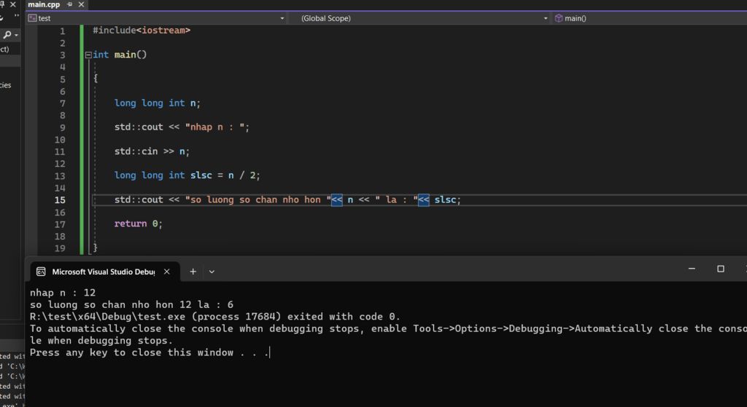Collapse the int main() code block
The height and width of the screenshot is (407, 747).
pos(88,55)
